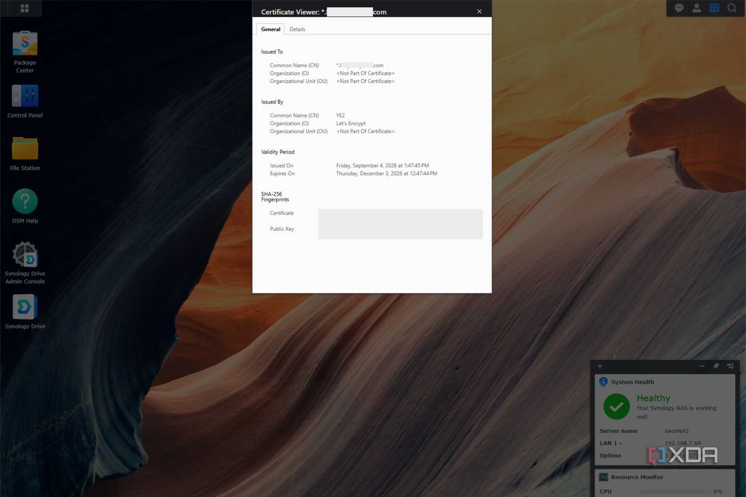The width and height of the screenshot is (746, 497).
Task: Click the CPU usage bar
Action: [x=675, y=492]
